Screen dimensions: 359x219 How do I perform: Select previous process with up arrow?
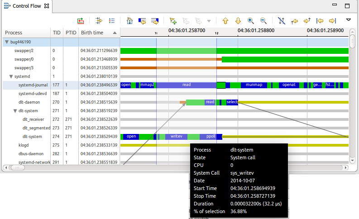tap(225, 21)
